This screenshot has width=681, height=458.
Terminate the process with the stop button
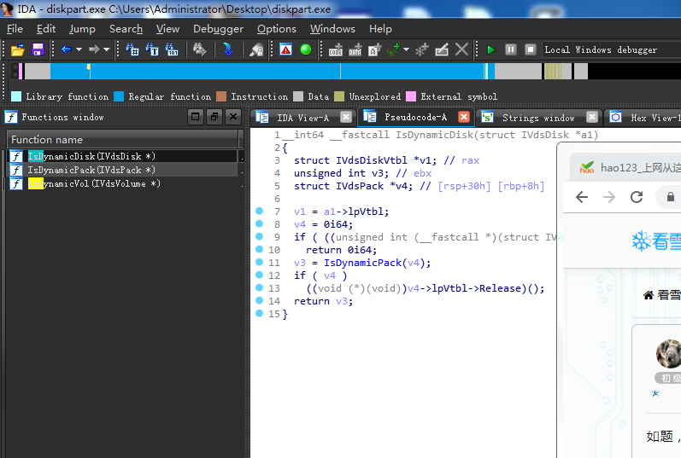click(x=531, y=49)
